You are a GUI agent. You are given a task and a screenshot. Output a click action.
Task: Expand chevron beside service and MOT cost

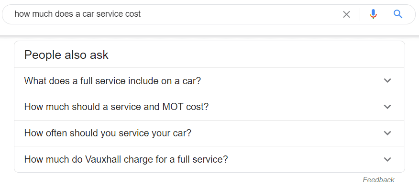[x=387, y=107]
